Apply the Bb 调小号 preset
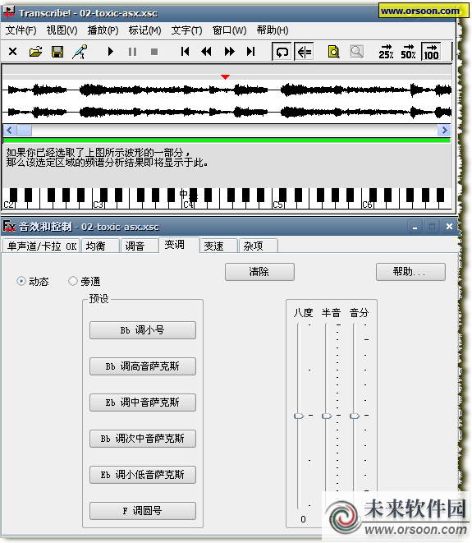 point(143,330)
